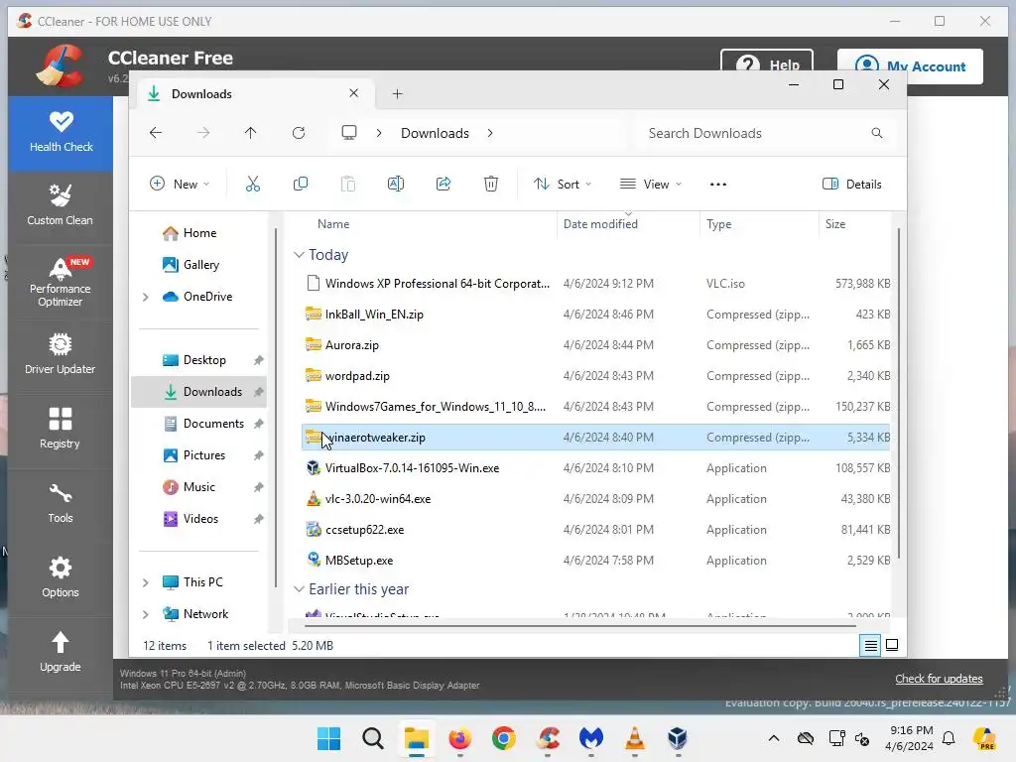Click the PC icon in address bar
Screen dimensions: 1016x762
(349, 133)
